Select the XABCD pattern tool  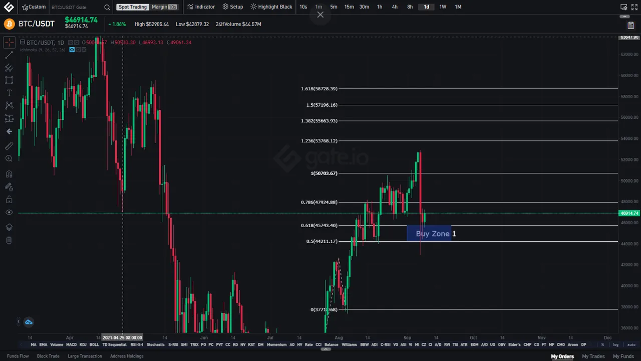pyautogui.click(x=9, y=105)
